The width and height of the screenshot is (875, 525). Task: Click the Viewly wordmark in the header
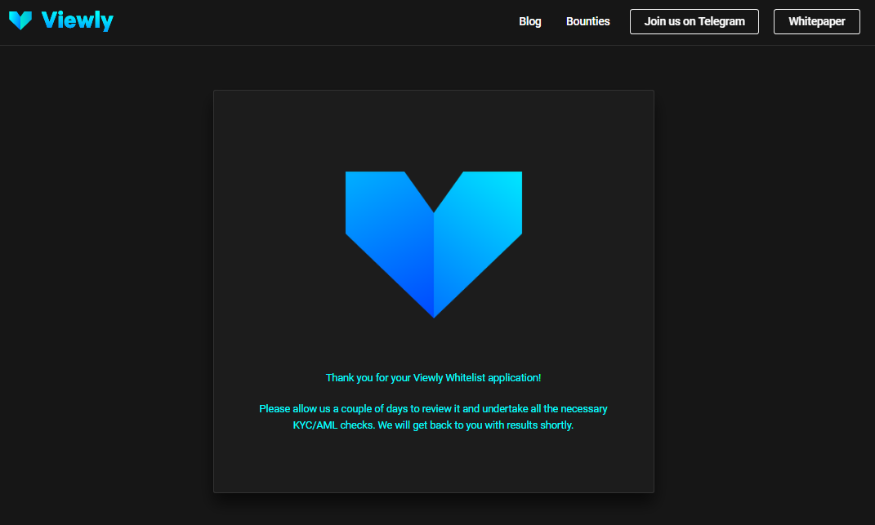point(78,20)
